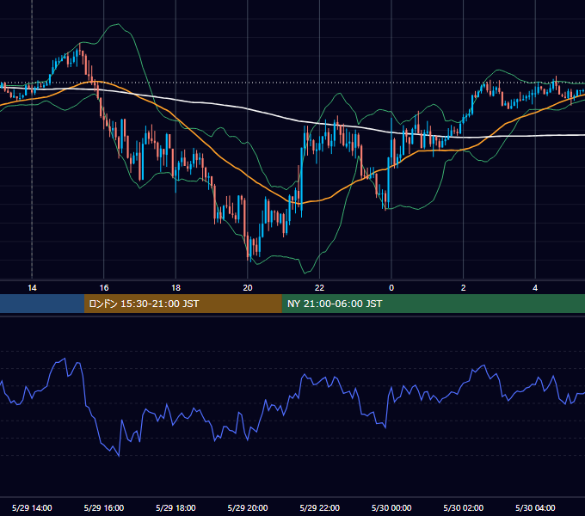The image size is (585, 516).
Task: Click hour label 14 on price chart axis
Action: pyautogui.click(x=32, y=288)
